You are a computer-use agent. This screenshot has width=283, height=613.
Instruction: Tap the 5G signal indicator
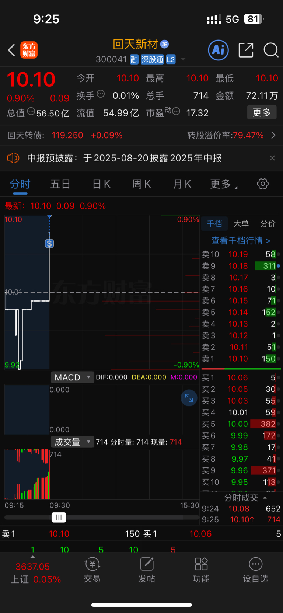click(x=233, y=19)
